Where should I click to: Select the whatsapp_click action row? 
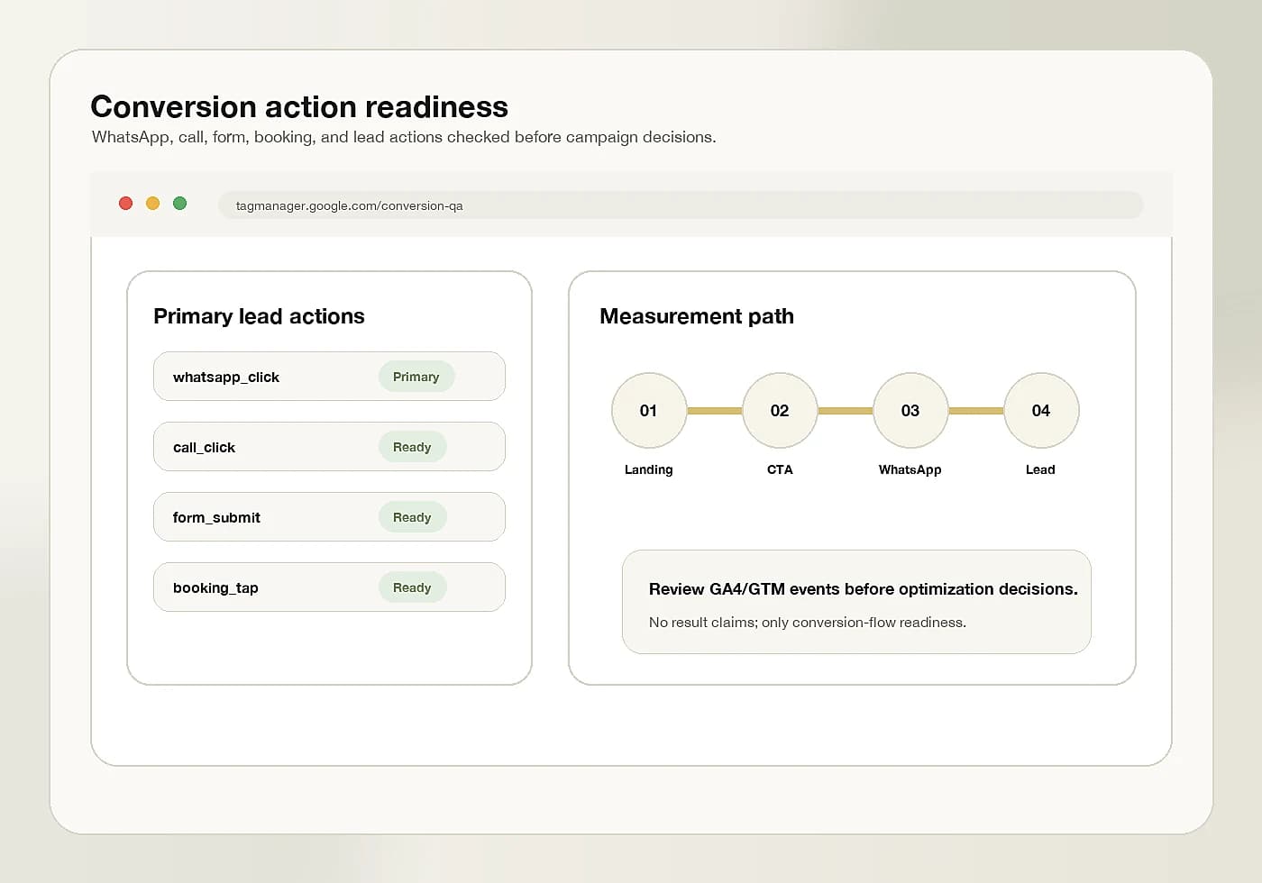pos(329,377)
